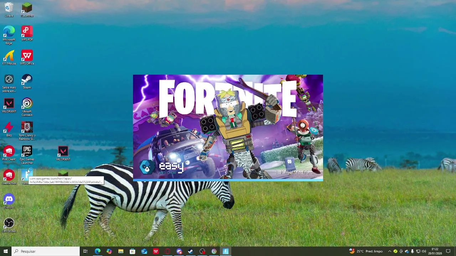Select the highlighted Fortnite desktop shortcut
This screenshot has height=256, width=456.
27,177
